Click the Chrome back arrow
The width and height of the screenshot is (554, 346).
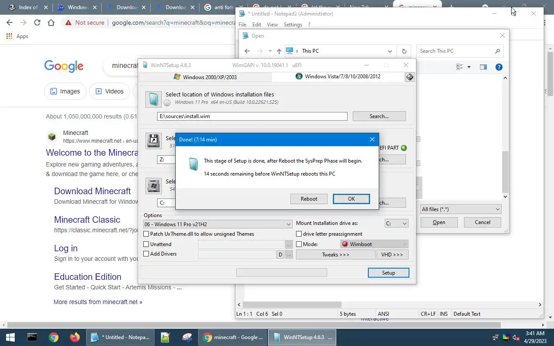click(10, 22)
